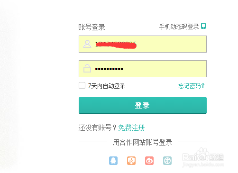The image size is (238, 173).
Task: Click the 7天内自动登录 label text
Action: pos(107,86)
